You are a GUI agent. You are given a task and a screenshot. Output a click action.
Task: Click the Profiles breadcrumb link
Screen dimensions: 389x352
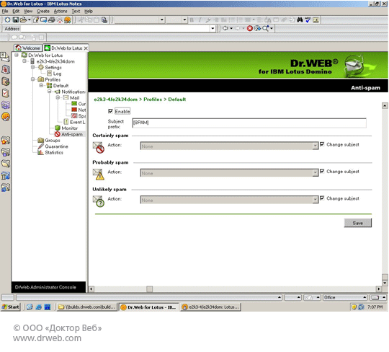pyautogui.click(x=153, y=100)
